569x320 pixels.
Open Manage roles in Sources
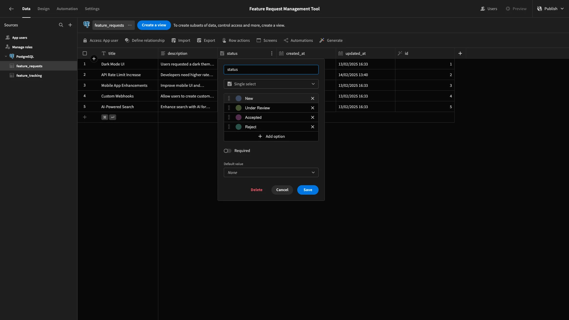tap(22, 47)
